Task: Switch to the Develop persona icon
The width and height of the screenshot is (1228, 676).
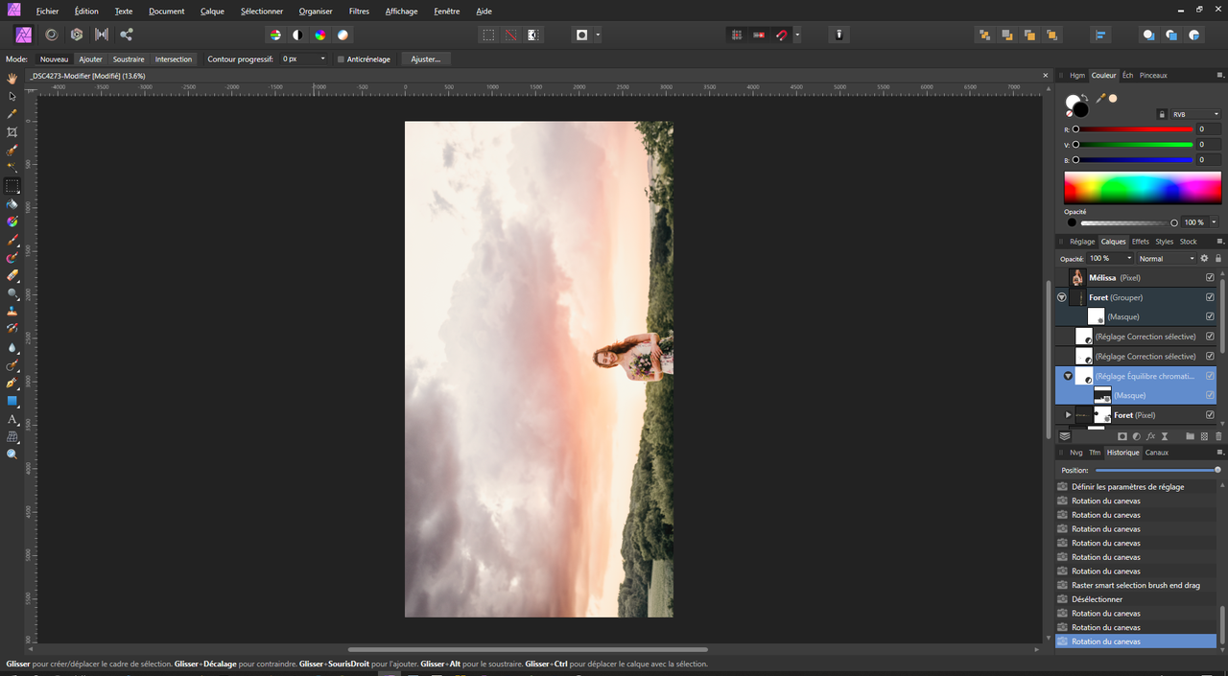Action: coord(77,35)
